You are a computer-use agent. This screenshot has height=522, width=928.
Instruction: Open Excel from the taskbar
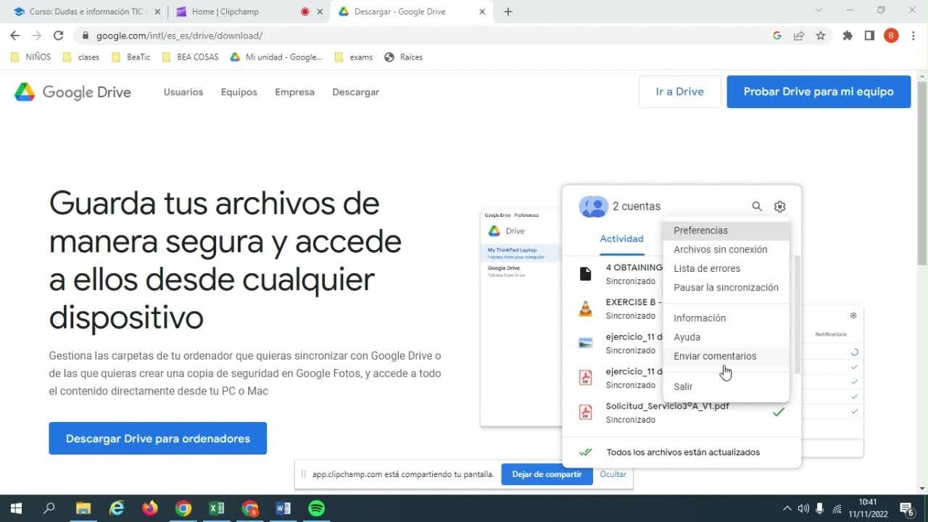tap(216, 508)
